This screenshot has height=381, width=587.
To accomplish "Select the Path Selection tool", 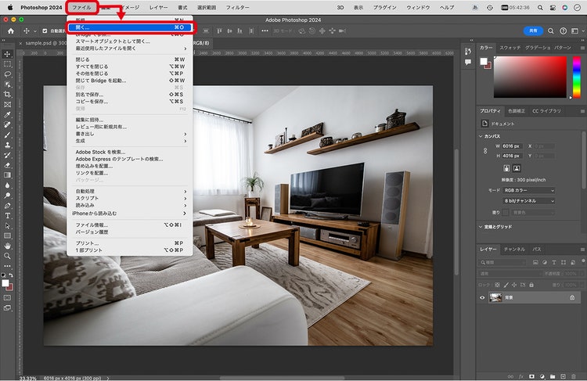I will click(7, 225).
